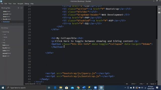The height and width of the screenshot is (90, 161).
Task: Click the 'Working Files' header label
Action: point(6,8)
